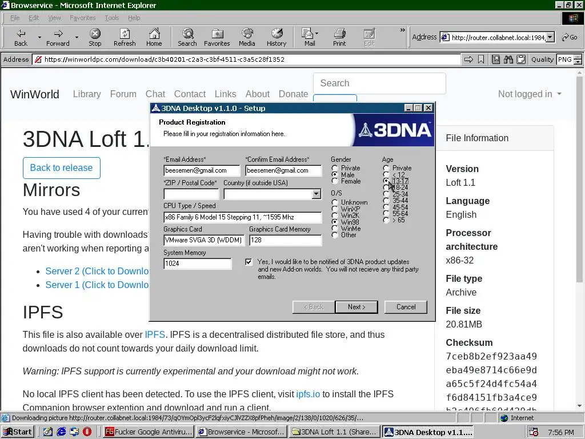
Task: Select the Female gender option
Action: point(335,181)
